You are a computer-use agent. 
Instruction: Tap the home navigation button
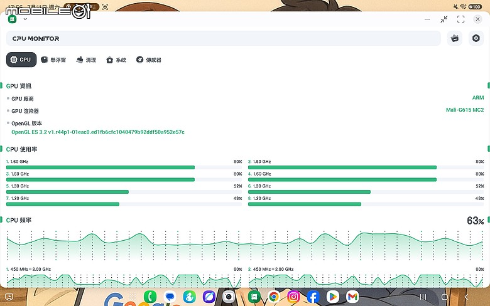[444, 297]
